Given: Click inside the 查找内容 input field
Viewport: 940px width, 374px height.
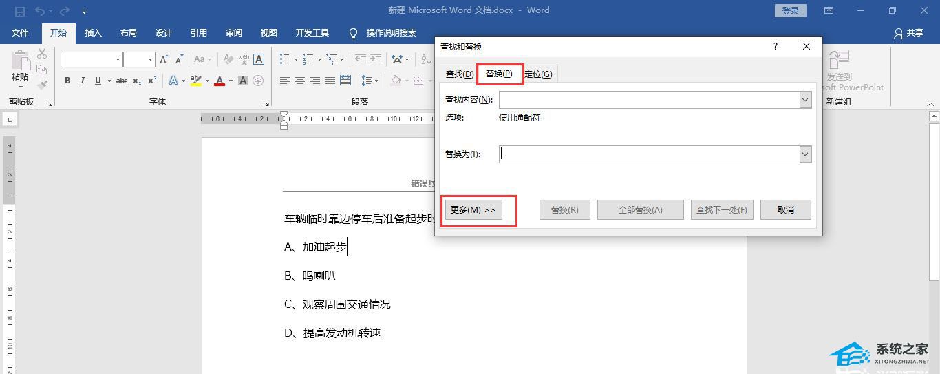Looking at the screenshot, I should [649, 100].
